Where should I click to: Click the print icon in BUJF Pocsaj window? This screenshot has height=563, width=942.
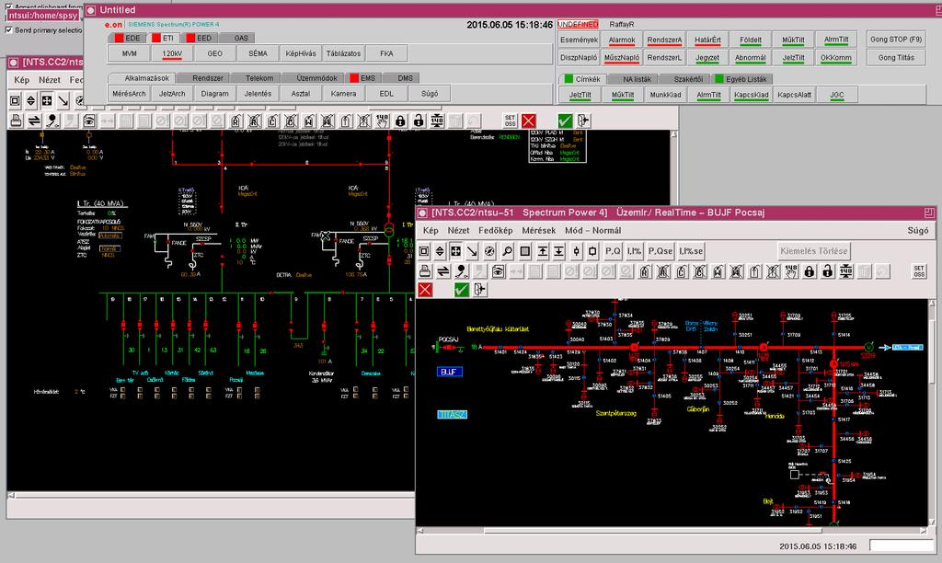tap(425, 271)
